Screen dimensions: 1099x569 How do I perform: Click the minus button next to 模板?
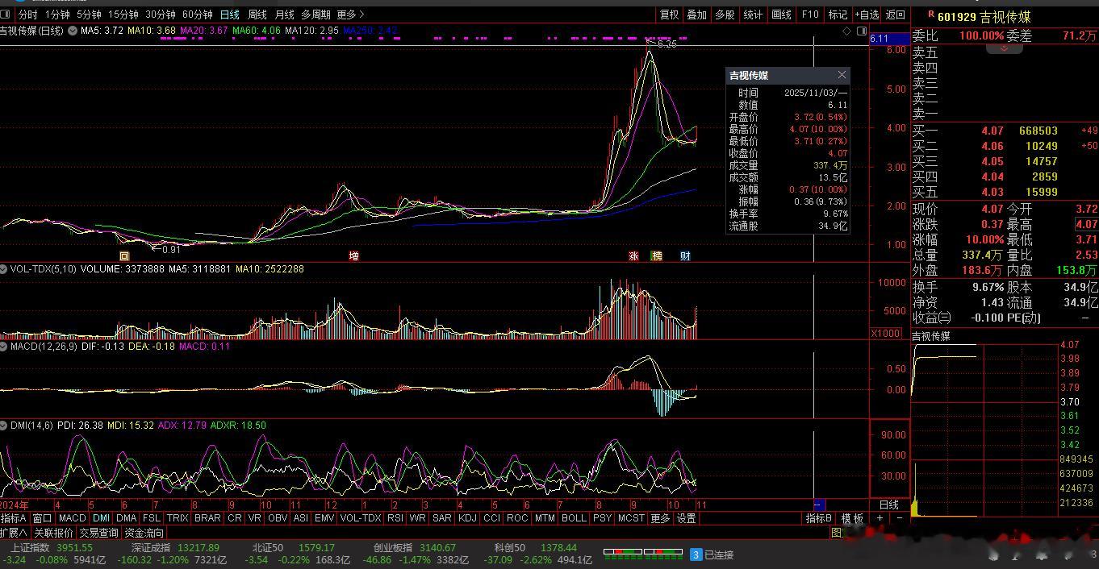[x=900, y=518]
